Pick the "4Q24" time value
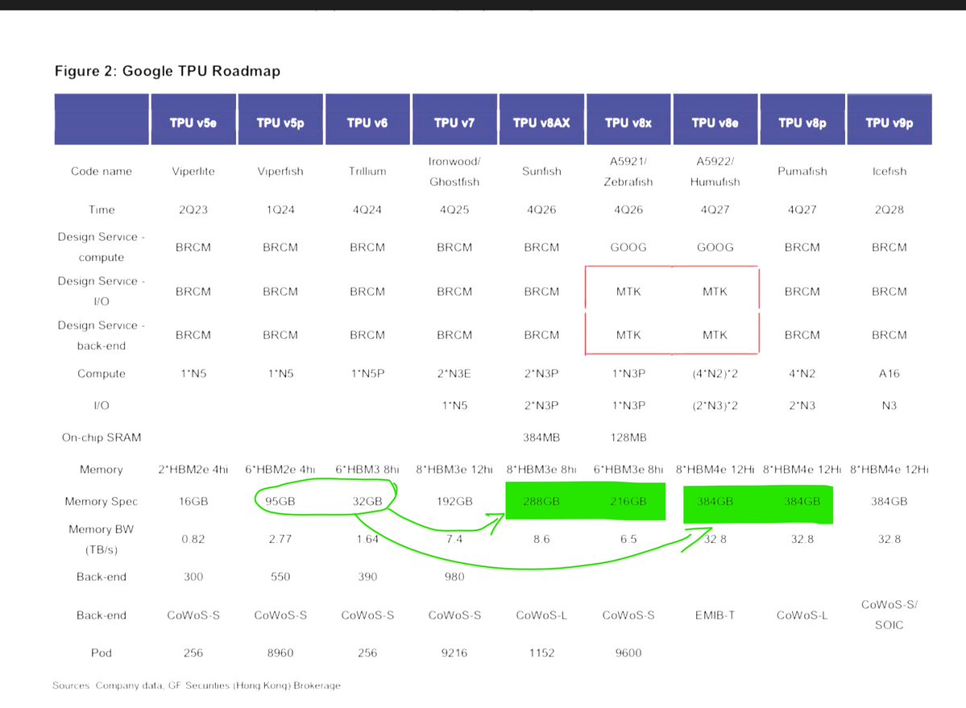 point(367,209)
